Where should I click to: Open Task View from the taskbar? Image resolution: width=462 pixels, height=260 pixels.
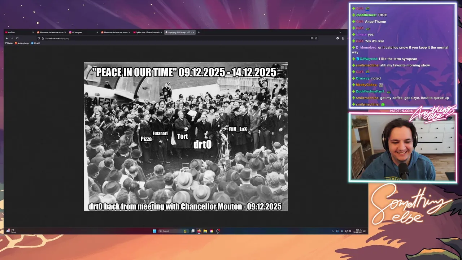click(193, 231)
